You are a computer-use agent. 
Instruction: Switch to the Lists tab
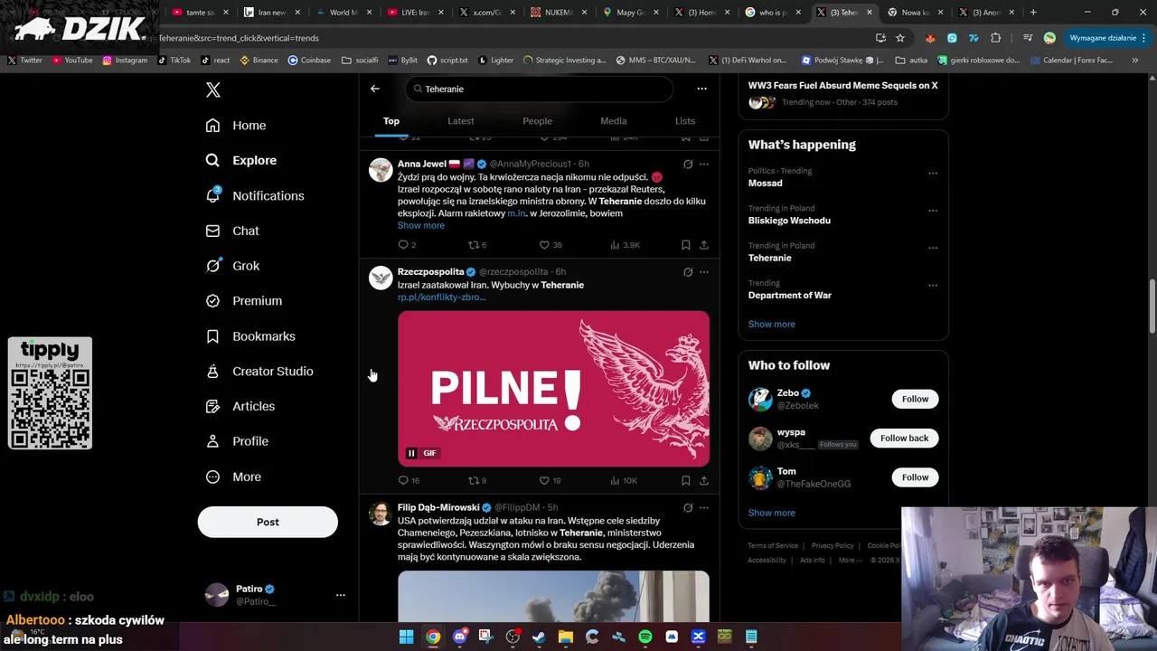[x=685, y=121]
